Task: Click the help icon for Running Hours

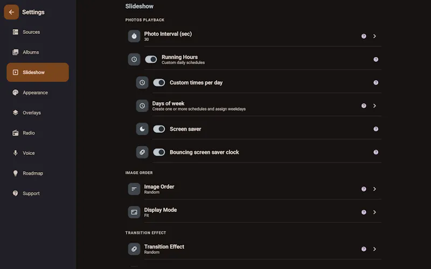Action: (376, 59)
